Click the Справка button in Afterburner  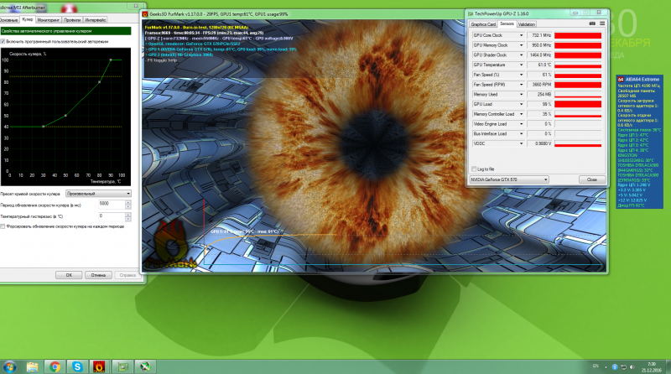click(x=127, y=275)
